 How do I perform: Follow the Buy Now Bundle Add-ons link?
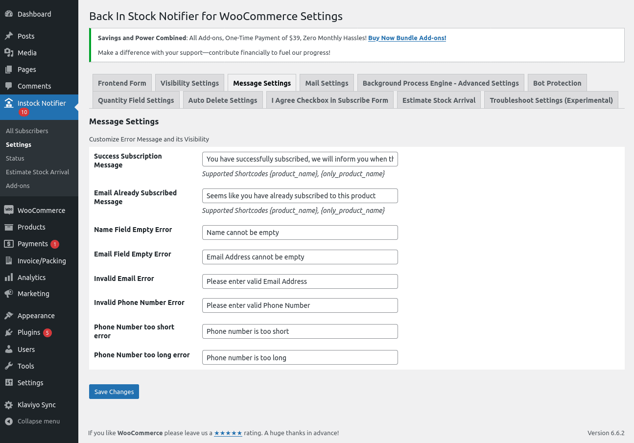tap(407, 38)
